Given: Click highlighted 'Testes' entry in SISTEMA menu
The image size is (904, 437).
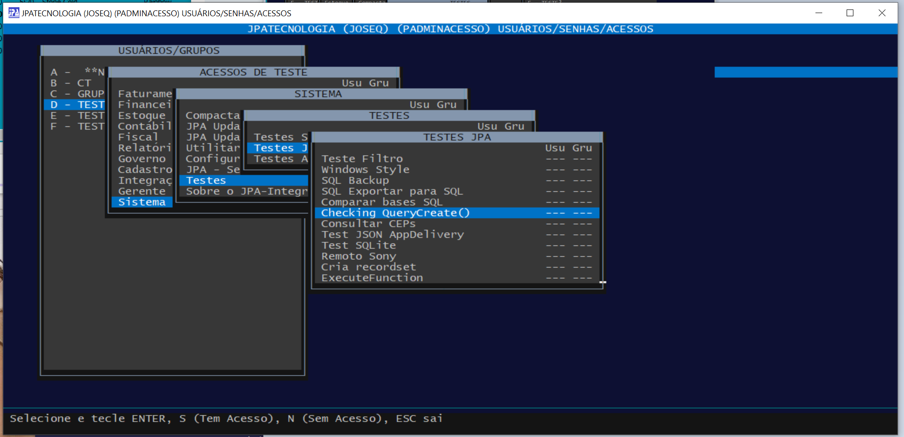Looking at the screenshot, I should tap(244, 180).
